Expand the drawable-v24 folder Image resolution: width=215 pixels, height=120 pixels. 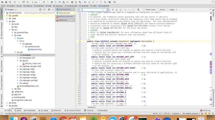coord(18,58)
